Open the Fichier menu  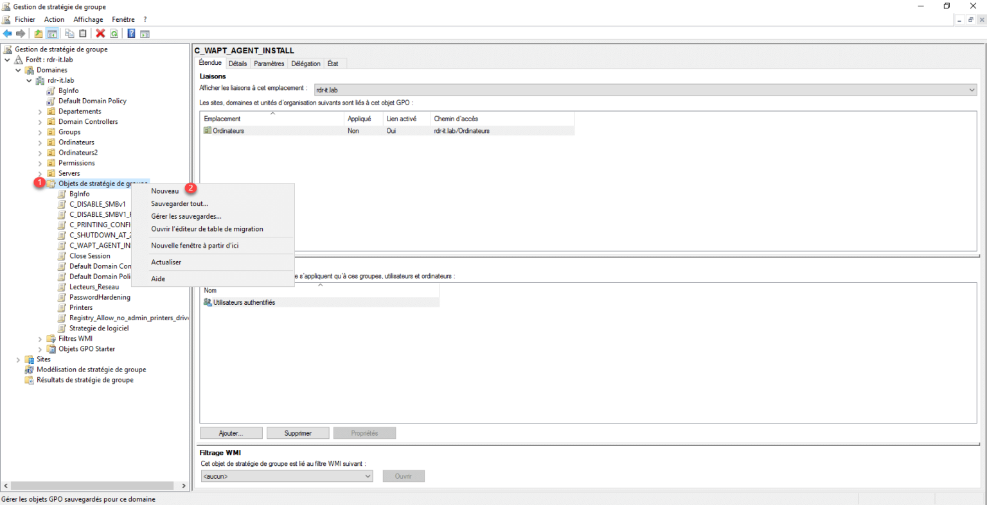pyautogui.click(x=25, y=19)
